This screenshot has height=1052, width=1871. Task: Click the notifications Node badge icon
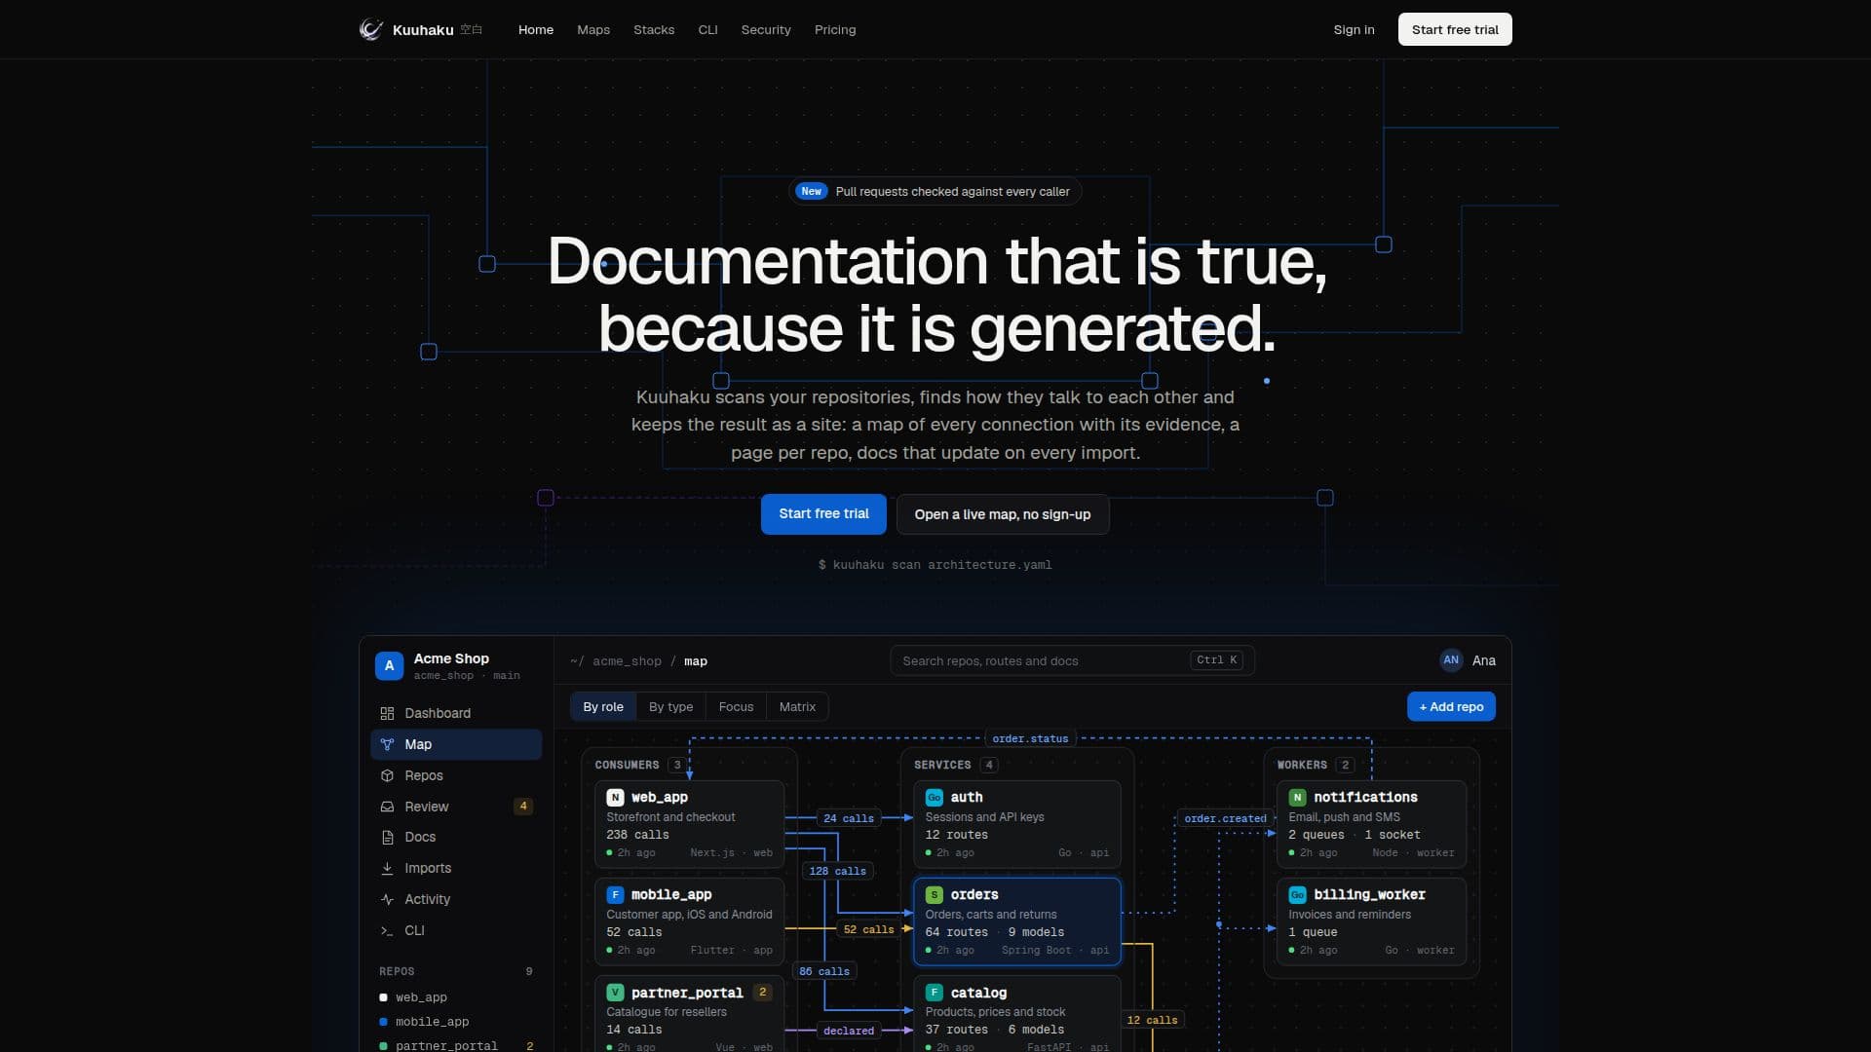tap(1297, 797)
